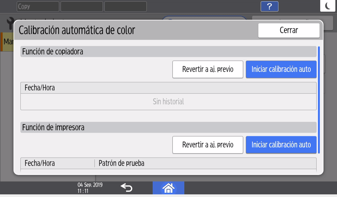337x197 pixels.
Task: Select the Copy tab at top
Action: [x=38, y=6]
